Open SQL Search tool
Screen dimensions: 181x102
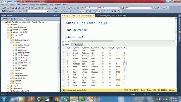[8, 11]
